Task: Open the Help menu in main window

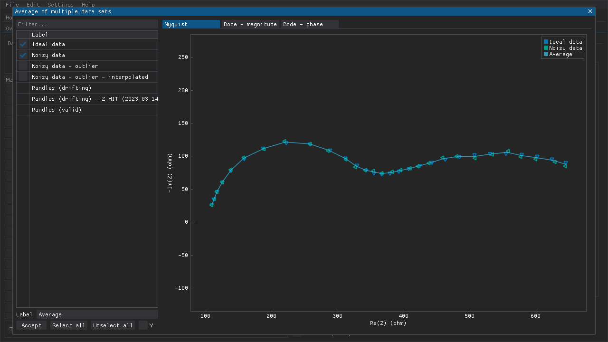Action: (88, 4)
